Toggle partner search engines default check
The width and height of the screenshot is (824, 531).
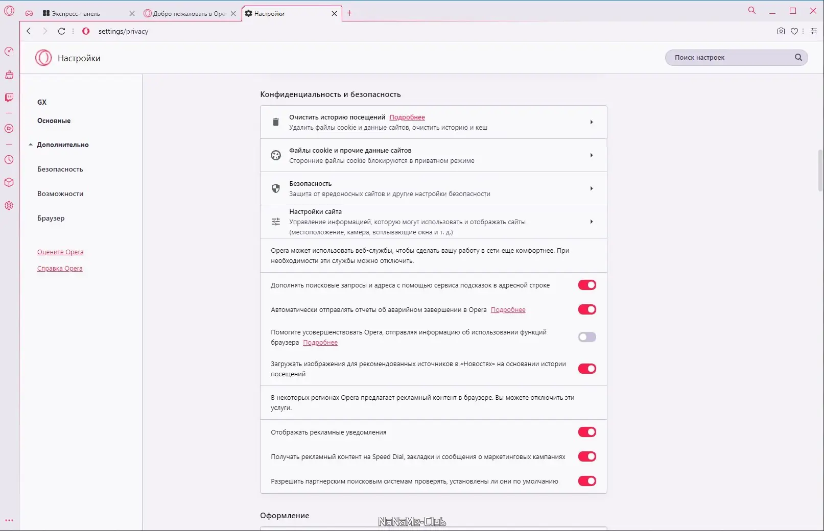click(x=587, y=481)
